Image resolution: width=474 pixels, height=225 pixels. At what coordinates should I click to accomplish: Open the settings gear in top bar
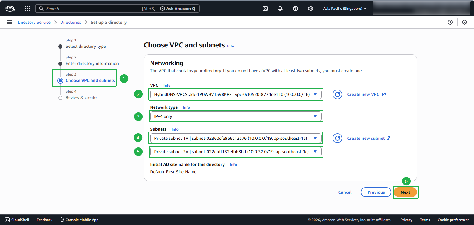point(310,9)
